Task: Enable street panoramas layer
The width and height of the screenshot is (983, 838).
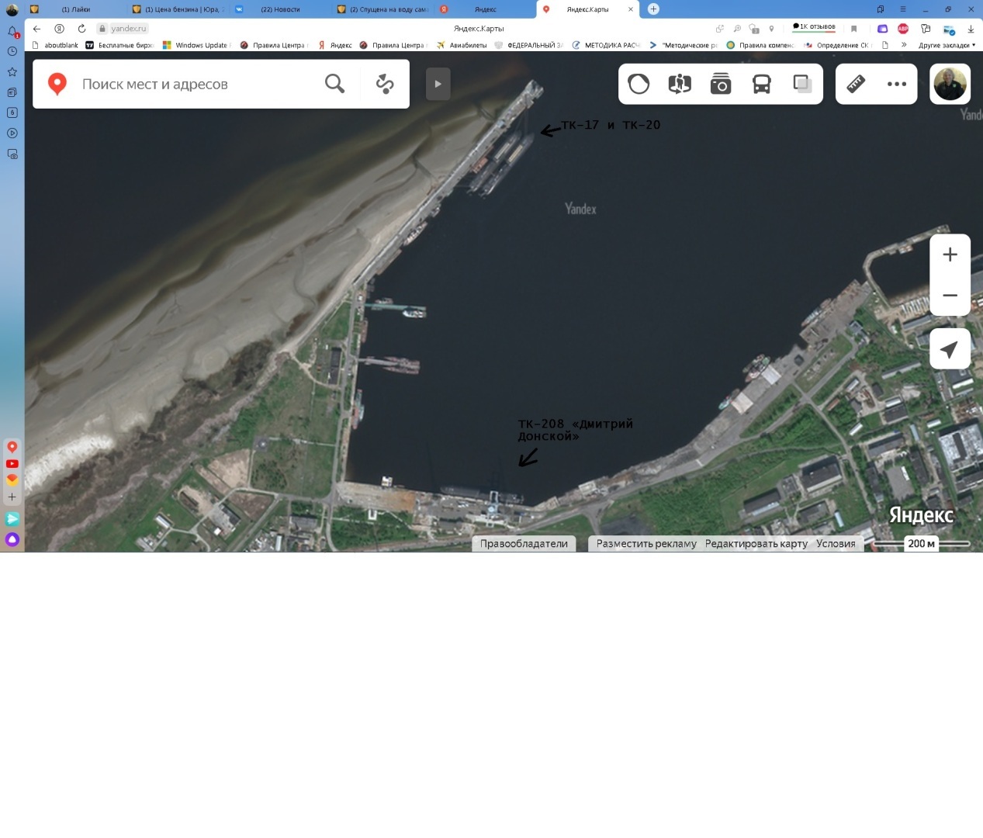Action: tap(680, 84)
